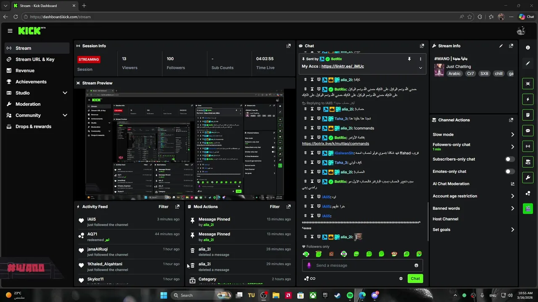Screen dimensions: 538x302
Task: Click the purple microphone icon in message box
Action: click(x=309, y=266)
